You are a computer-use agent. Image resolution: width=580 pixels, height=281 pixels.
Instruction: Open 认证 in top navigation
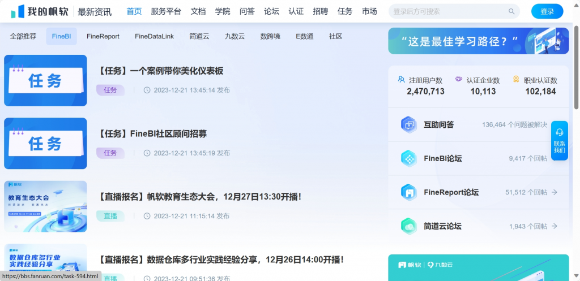296,11
